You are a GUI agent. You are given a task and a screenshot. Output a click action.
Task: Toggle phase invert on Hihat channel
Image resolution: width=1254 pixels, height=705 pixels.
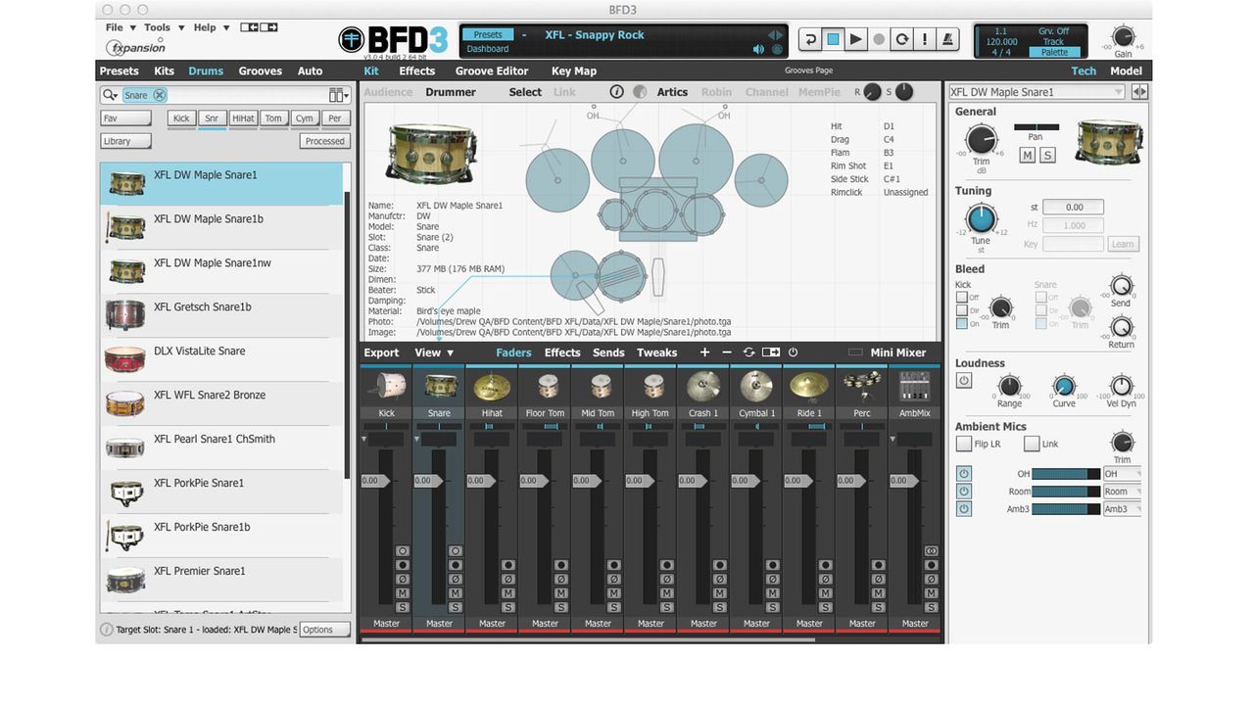coord(507,580)
